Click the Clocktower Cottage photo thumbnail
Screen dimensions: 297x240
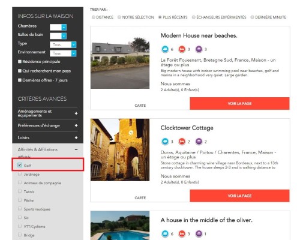120,150
